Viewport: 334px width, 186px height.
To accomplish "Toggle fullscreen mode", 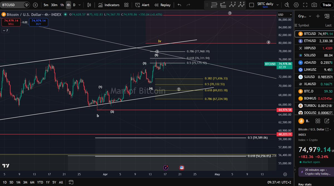I will point(305,5).
